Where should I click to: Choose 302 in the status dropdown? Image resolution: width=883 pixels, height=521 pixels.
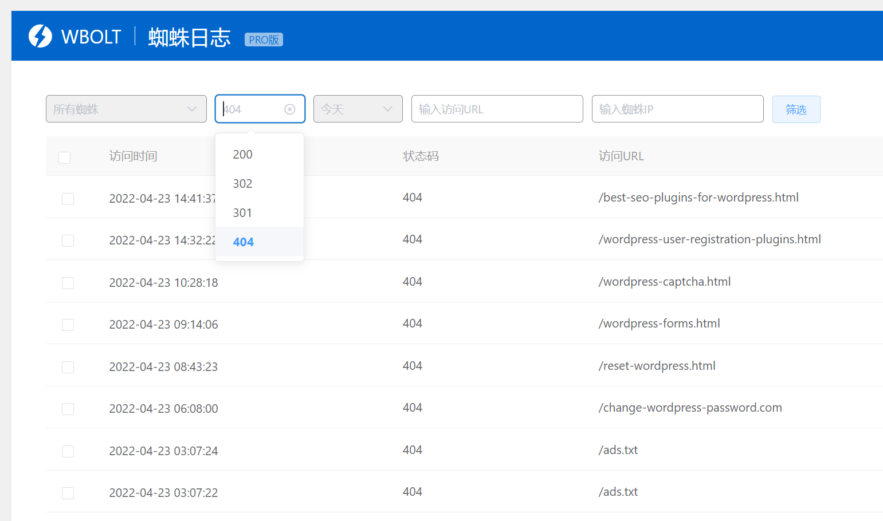point(243,184)
